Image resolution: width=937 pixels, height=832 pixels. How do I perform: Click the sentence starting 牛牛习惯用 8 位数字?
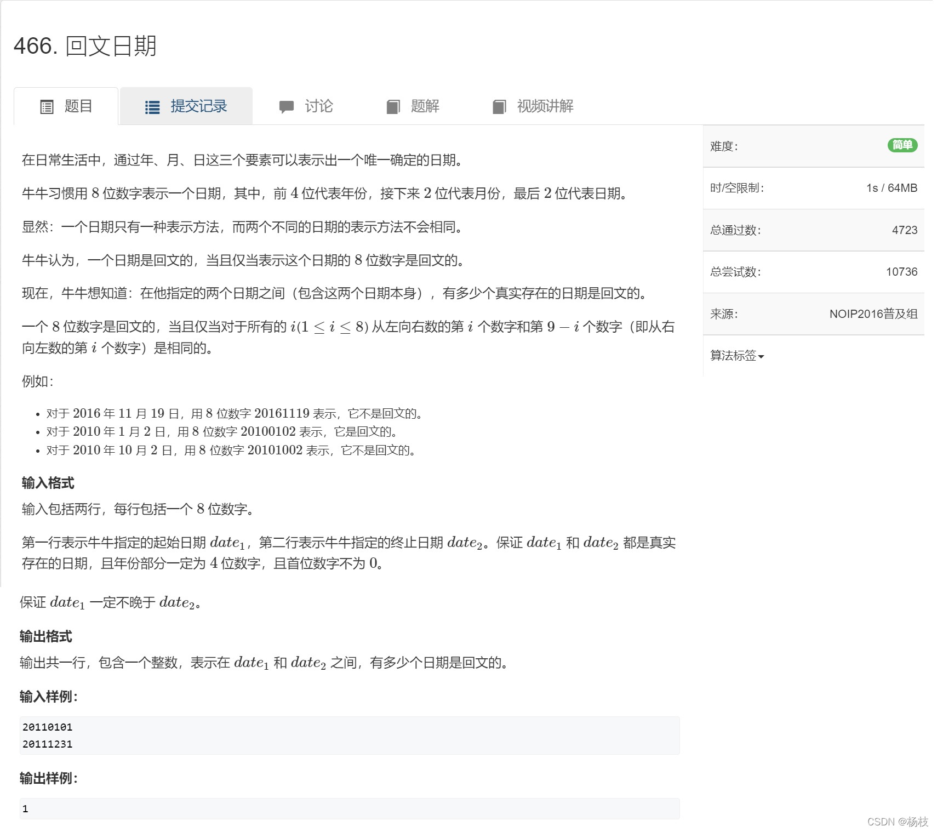324,193
